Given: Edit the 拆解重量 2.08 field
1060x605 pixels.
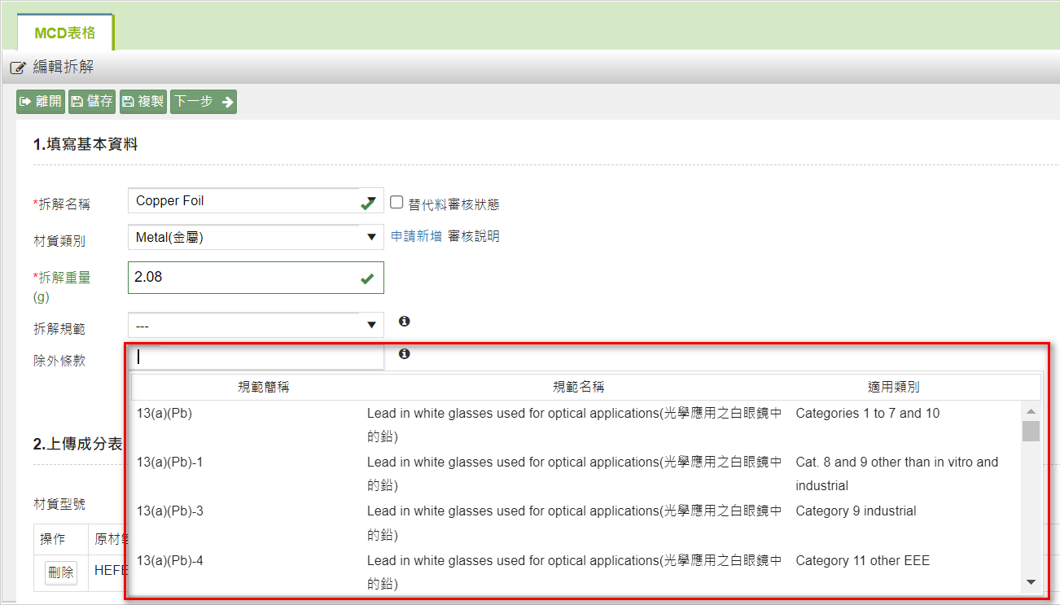Looking at the screenshot, I should tap(256, 278).
